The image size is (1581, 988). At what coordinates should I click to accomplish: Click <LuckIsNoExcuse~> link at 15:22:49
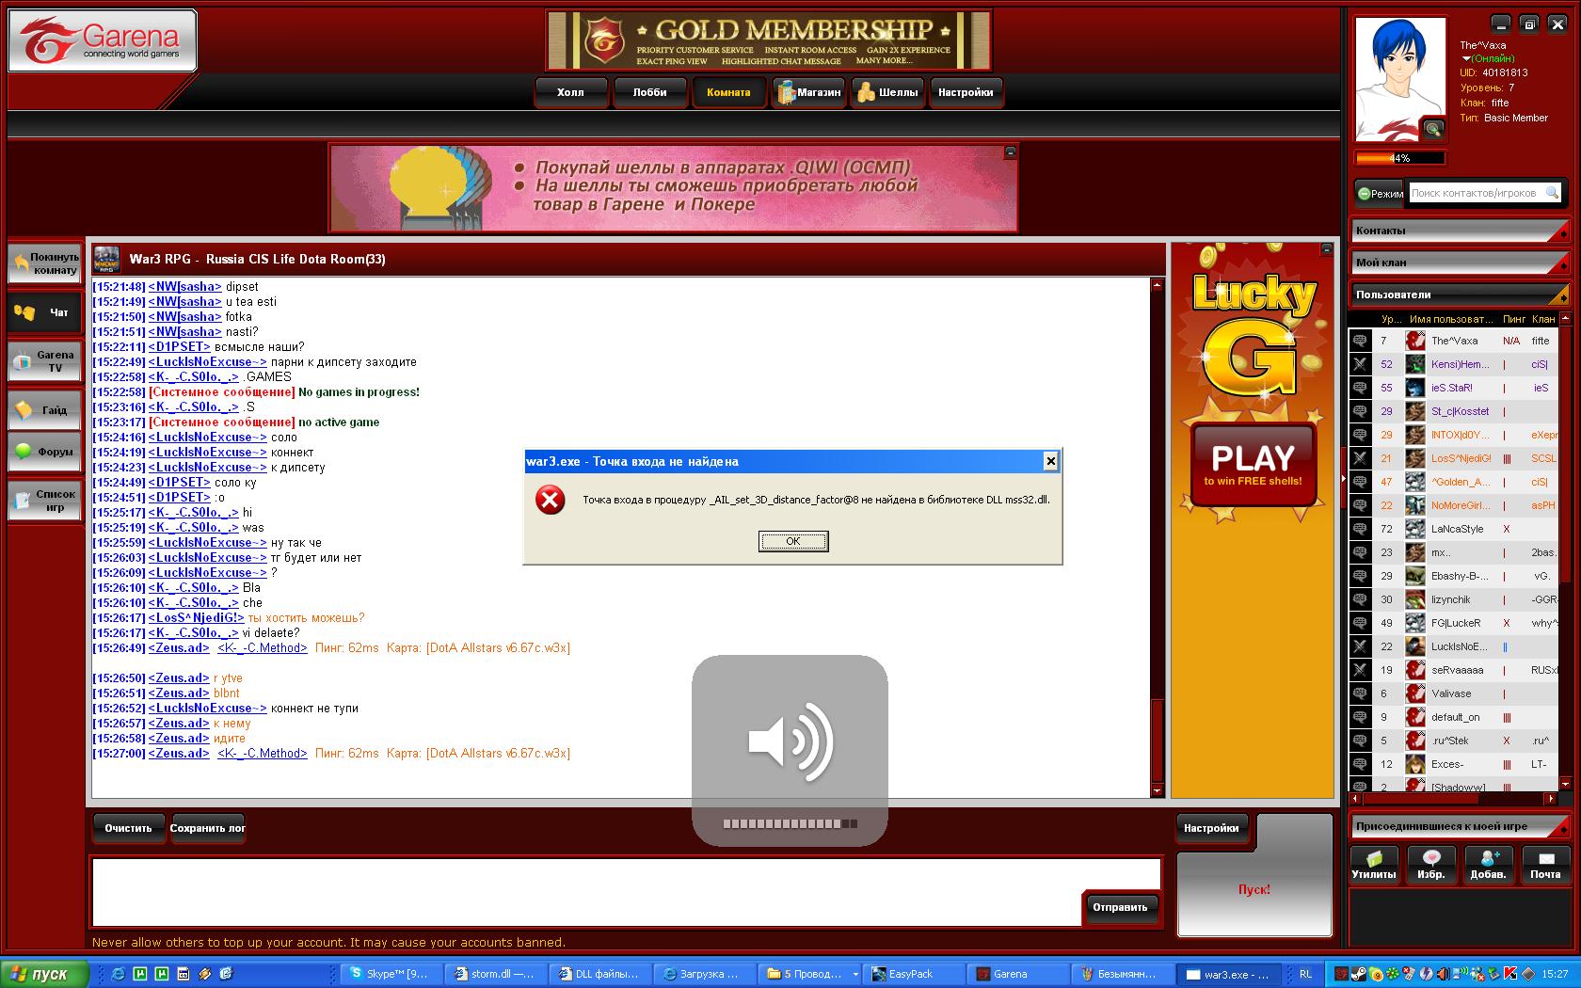point(207,362)
